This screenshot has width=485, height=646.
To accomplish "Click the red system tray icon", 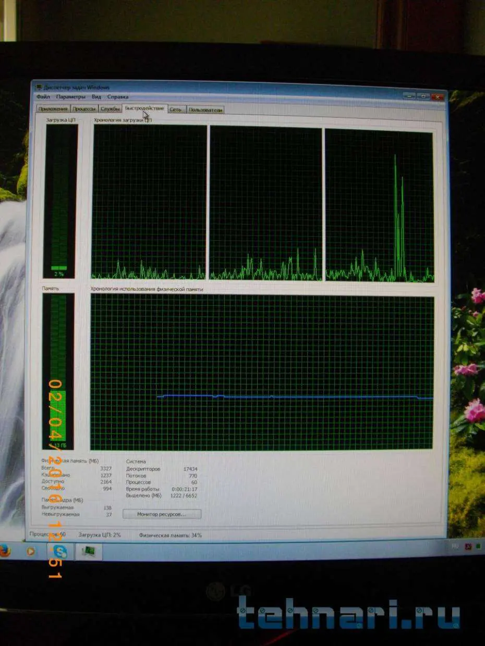I will (468, 546).
